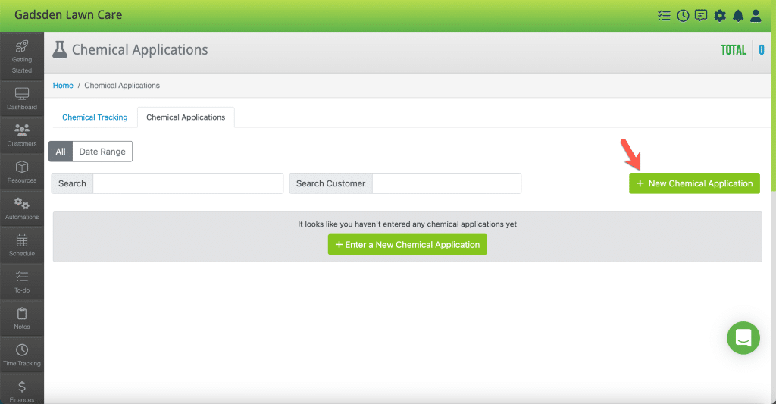Go to Dashboard in the sidebar
This screenshot has height=404, width=776.
[x=22, y=99]
